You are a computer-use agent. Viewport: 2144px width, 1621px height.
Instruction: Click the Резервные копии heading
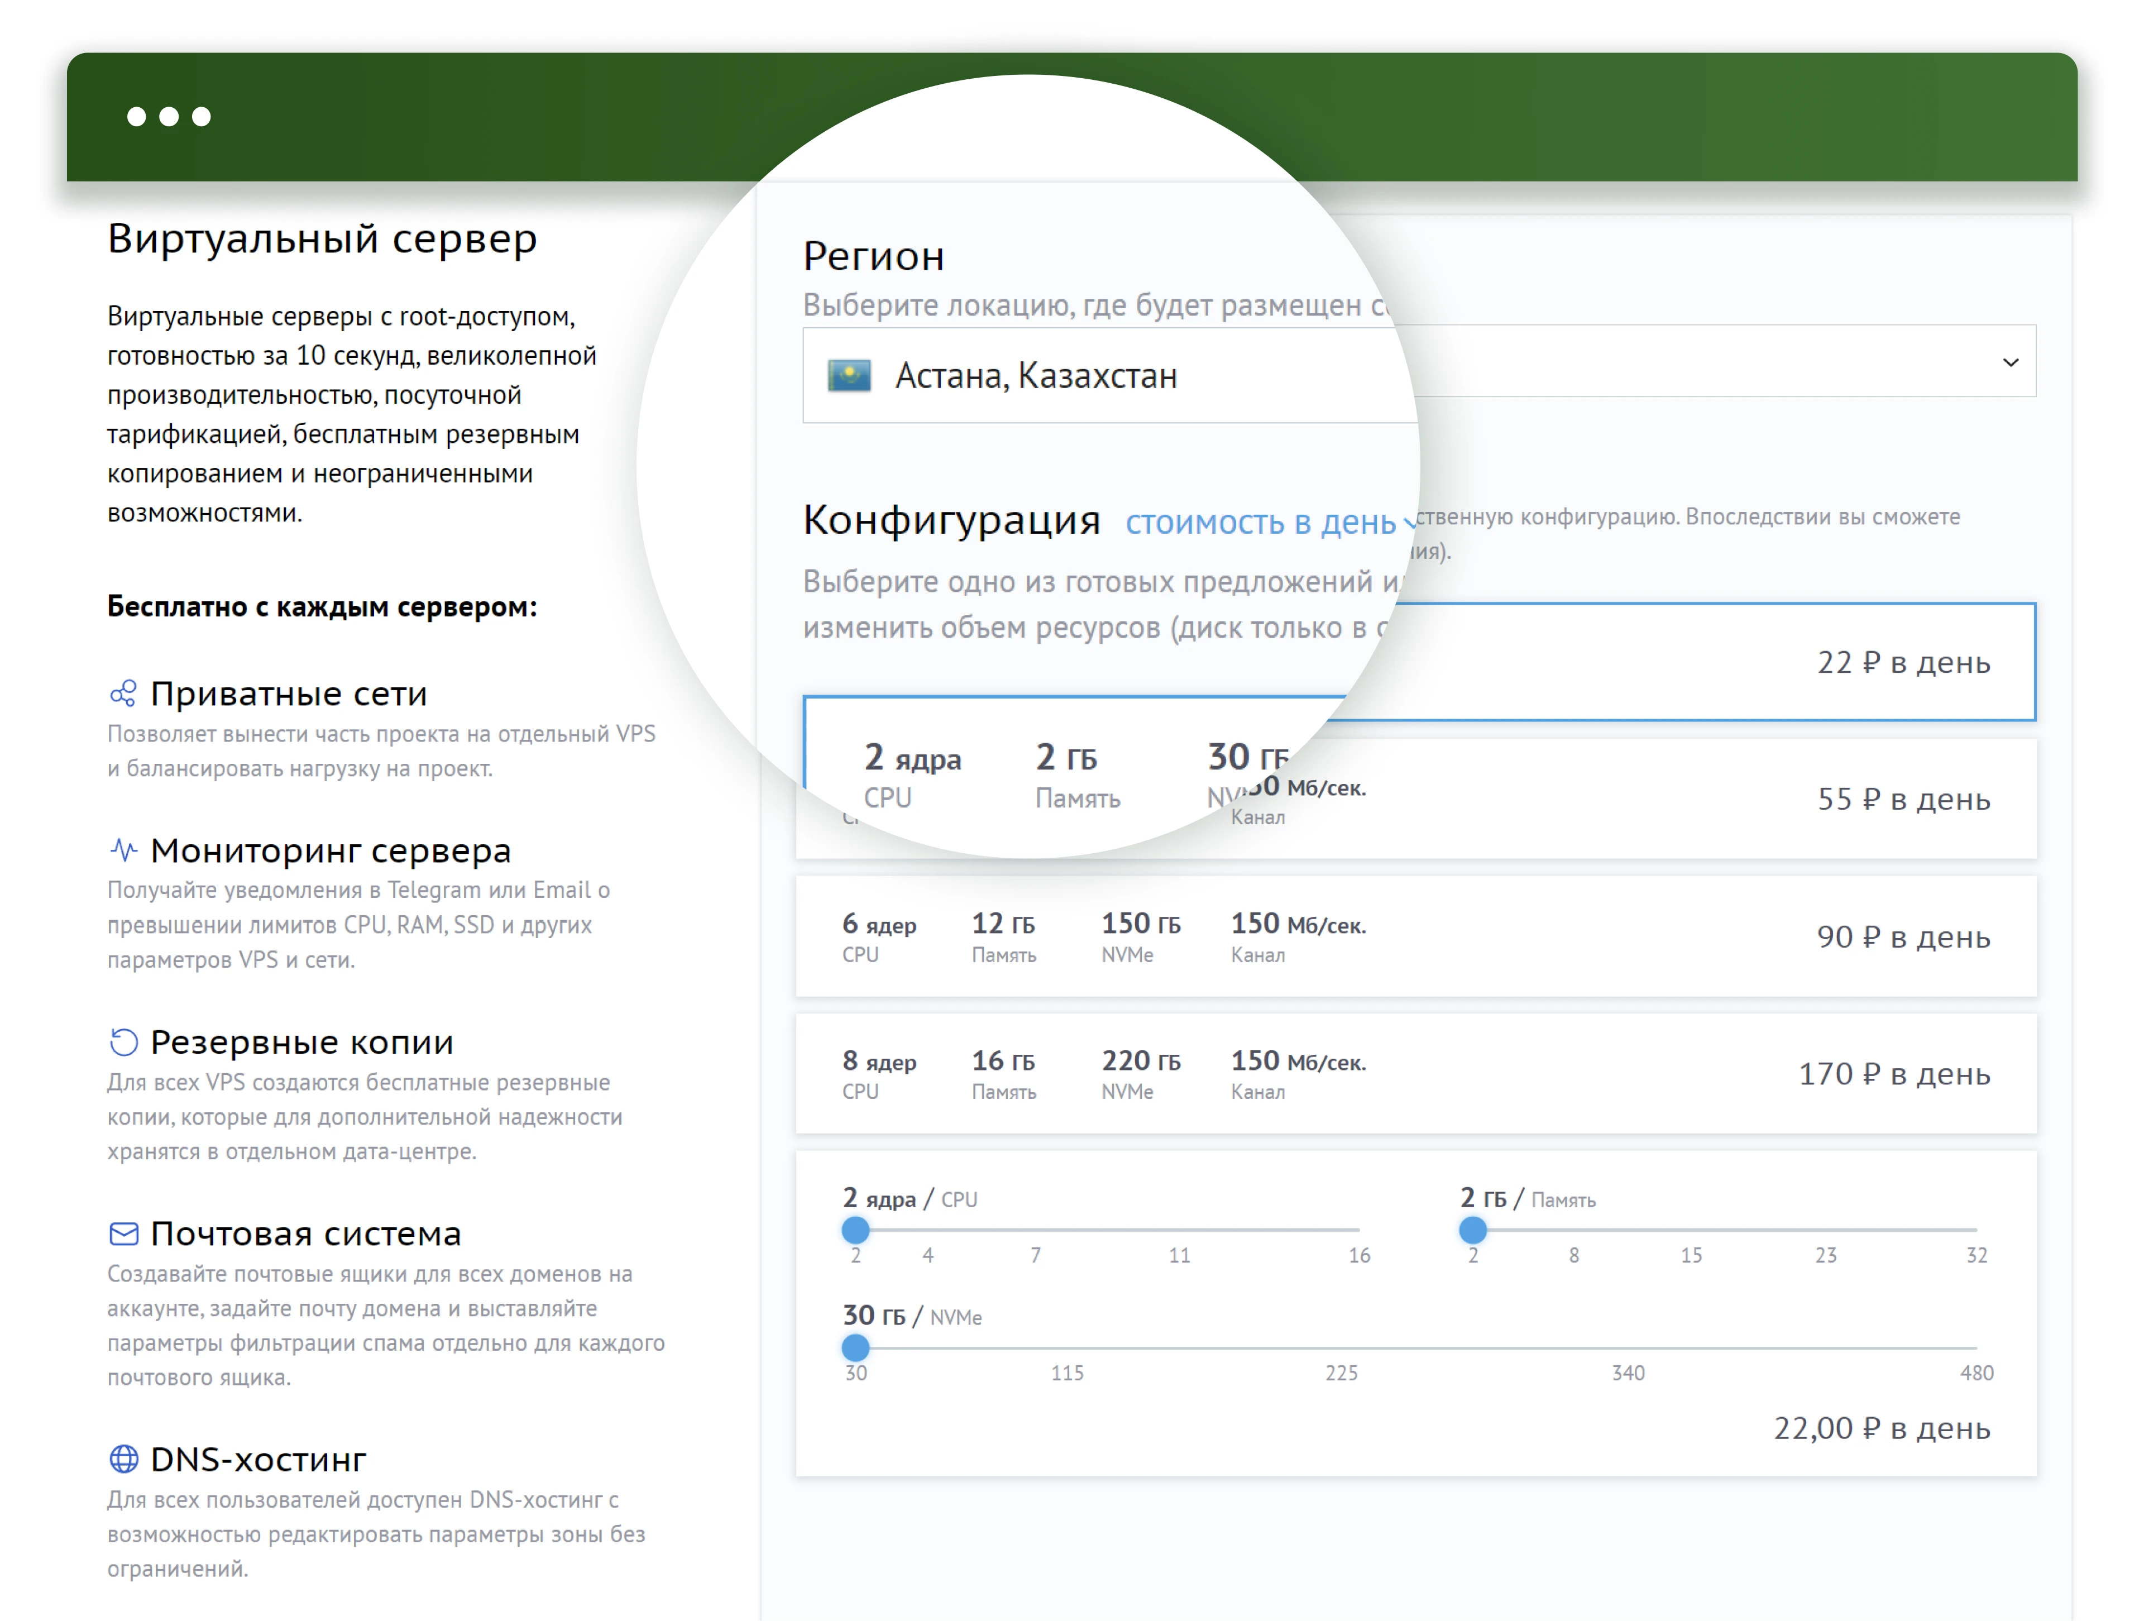(x=301, y=1042)
